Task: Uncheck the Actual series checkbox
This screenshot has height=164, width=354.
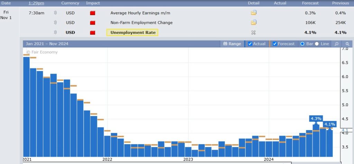Action: pyautogui.click(x=250, y=44)
